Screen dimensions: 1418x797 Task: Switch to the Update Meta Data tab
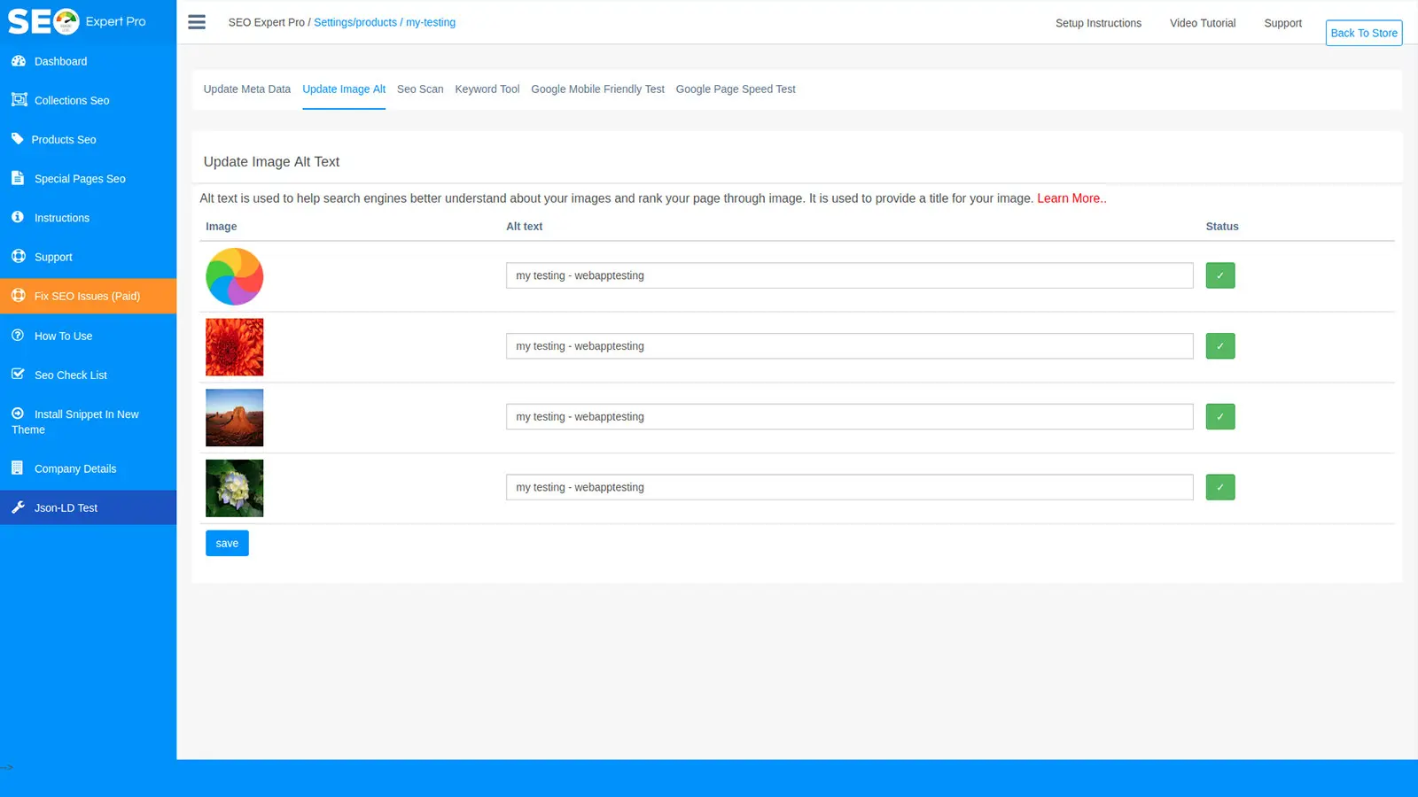pos(246,89)
